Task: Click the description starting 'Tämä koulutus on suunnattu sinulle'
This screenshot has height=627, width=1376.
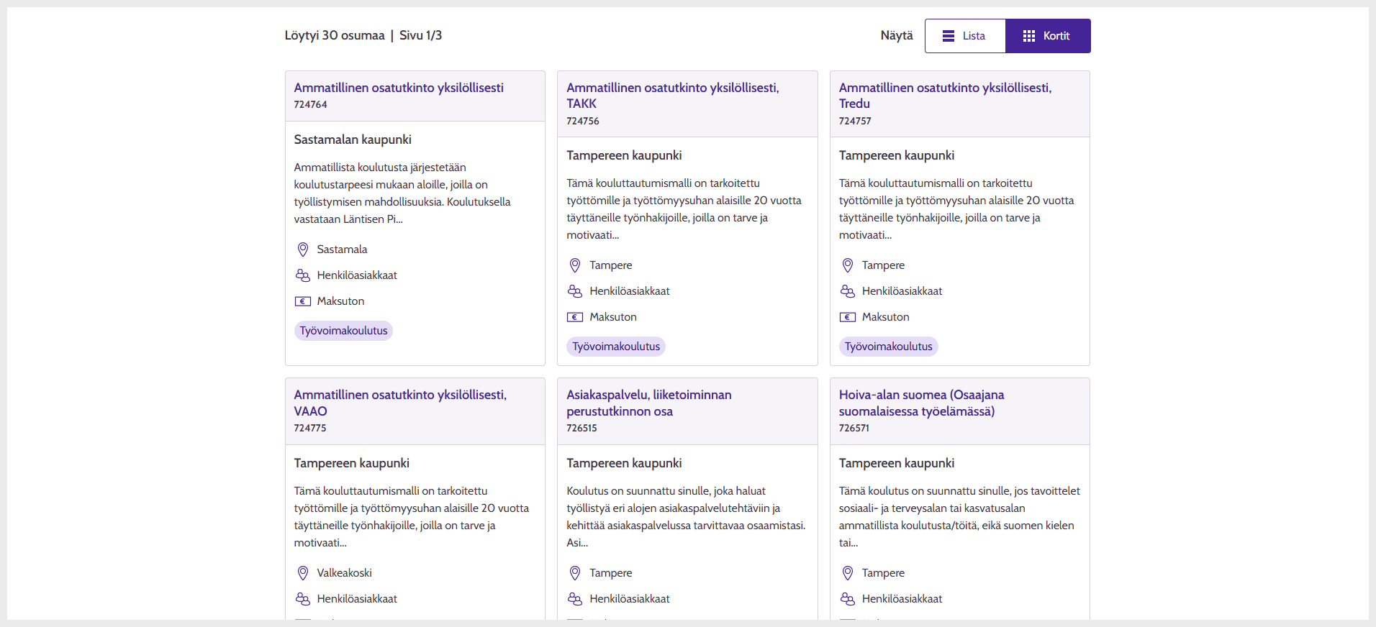Action: click(959, 517)
